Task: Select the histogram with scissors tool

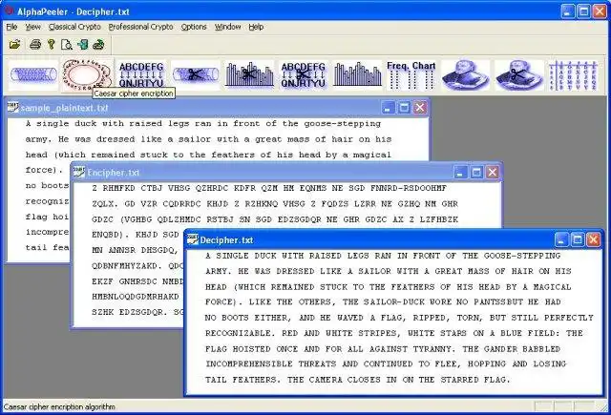Action: click(x=249, y=74)
